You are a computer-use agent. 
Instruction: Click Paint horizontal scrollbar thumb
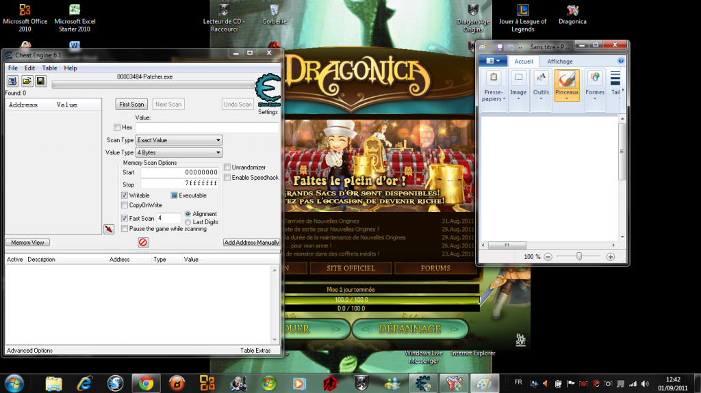507,245
